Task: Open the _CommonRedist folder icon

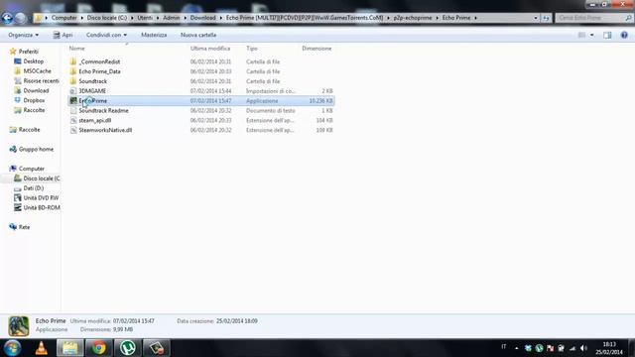Action: tap(72, 61)
